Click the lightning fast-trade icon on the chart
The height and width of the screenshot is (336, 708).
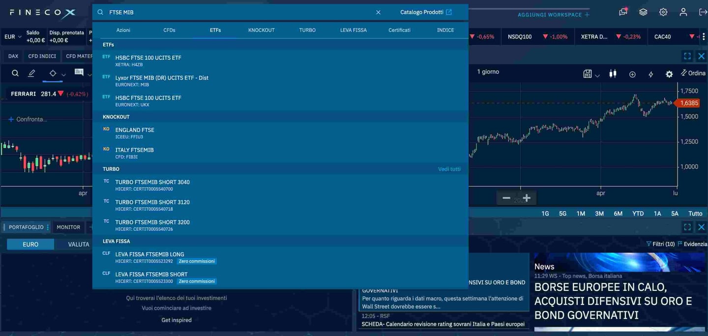pos(650,74)
